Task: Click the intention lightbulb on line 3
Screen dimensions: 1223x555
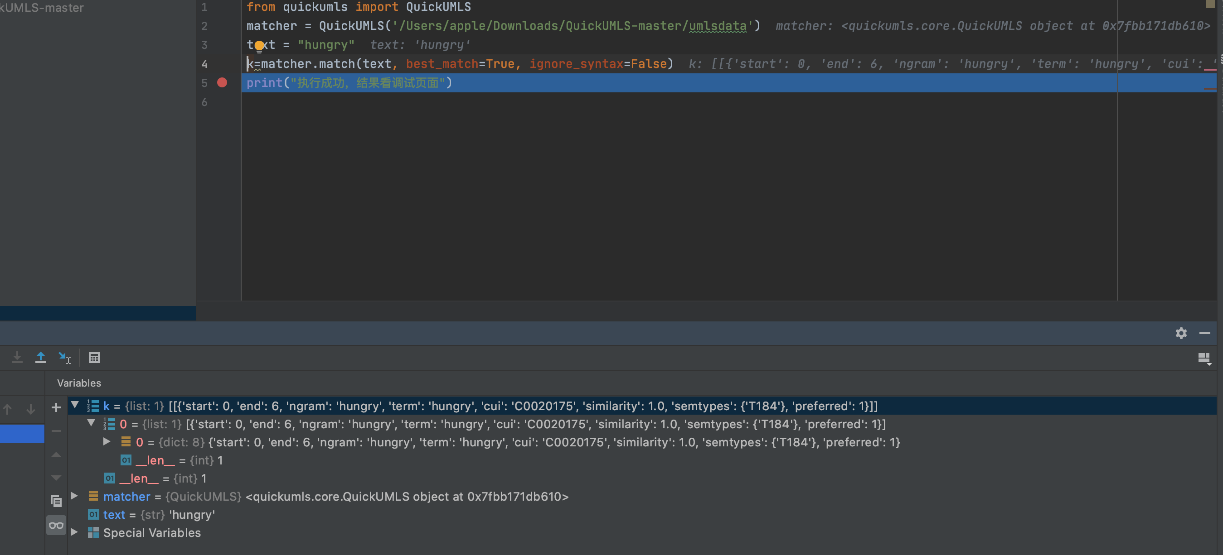Action: point(259,46)
